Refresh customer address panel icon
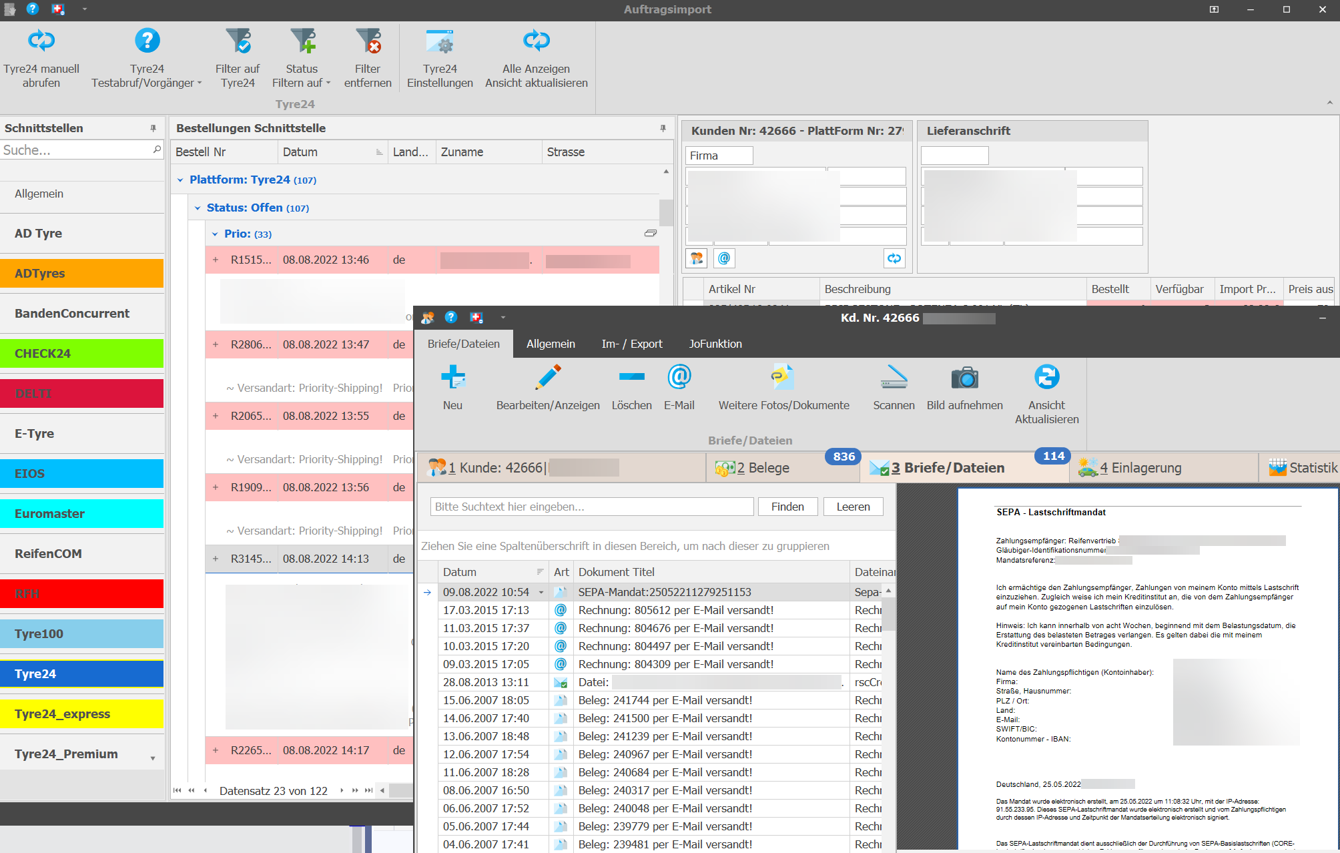This screenshot has height=853, width=1340. pos(894,258)
